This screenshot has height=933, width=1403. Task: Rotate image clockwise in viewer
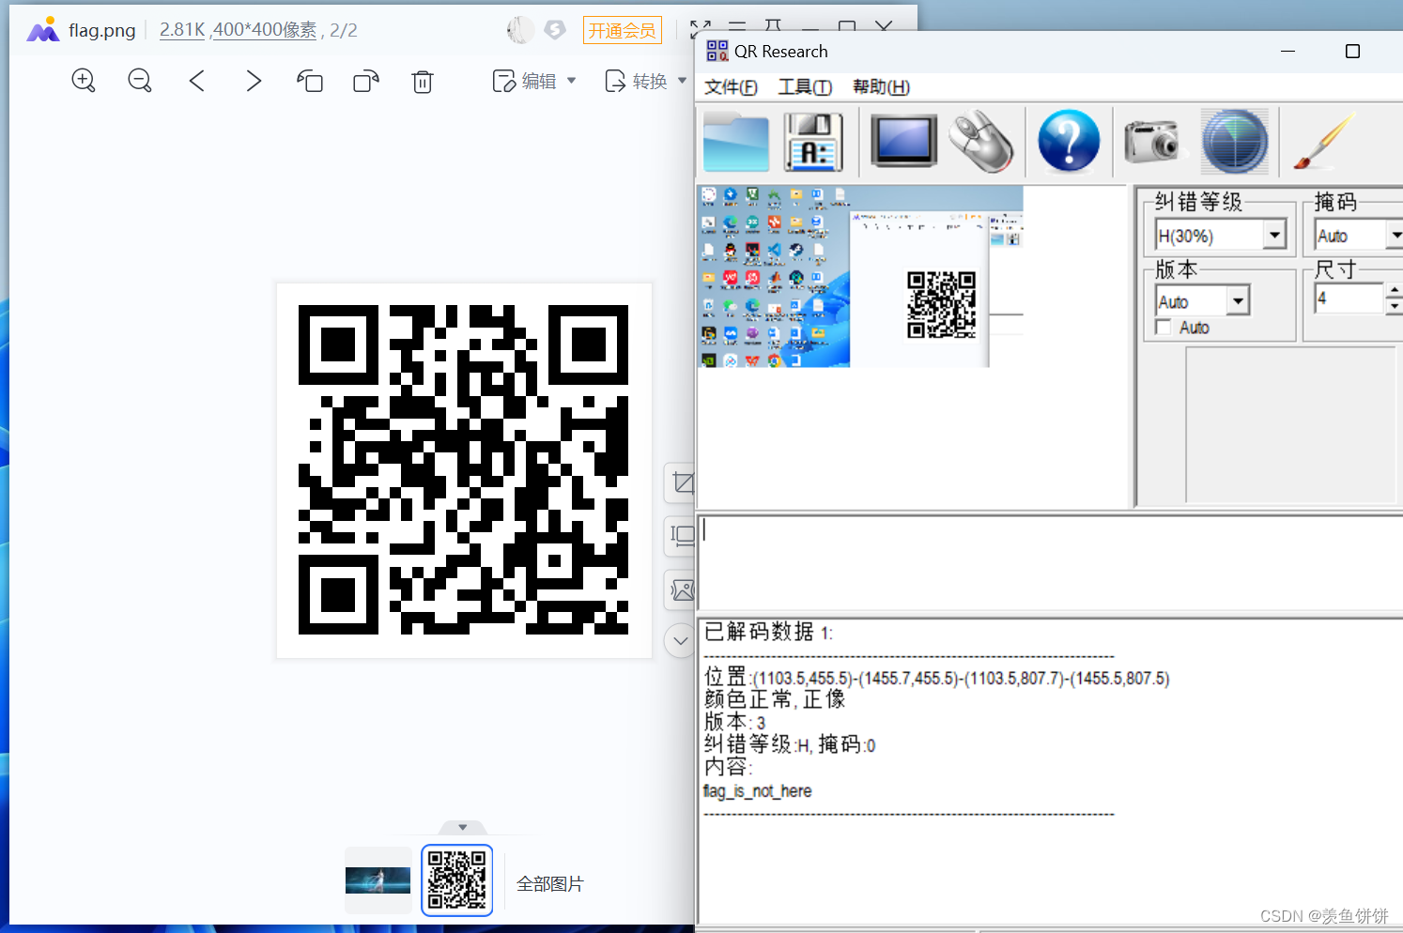[x=366, y=82]
